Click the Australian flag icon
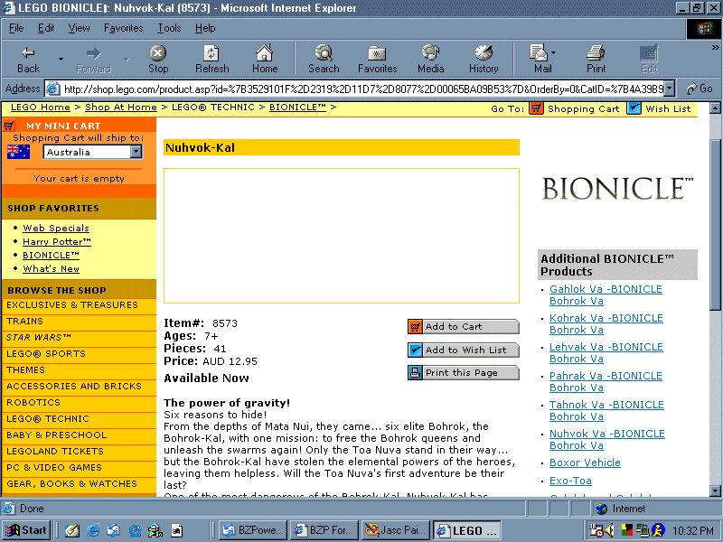Screen dimensions: 723x542 (x=18, y=152)
